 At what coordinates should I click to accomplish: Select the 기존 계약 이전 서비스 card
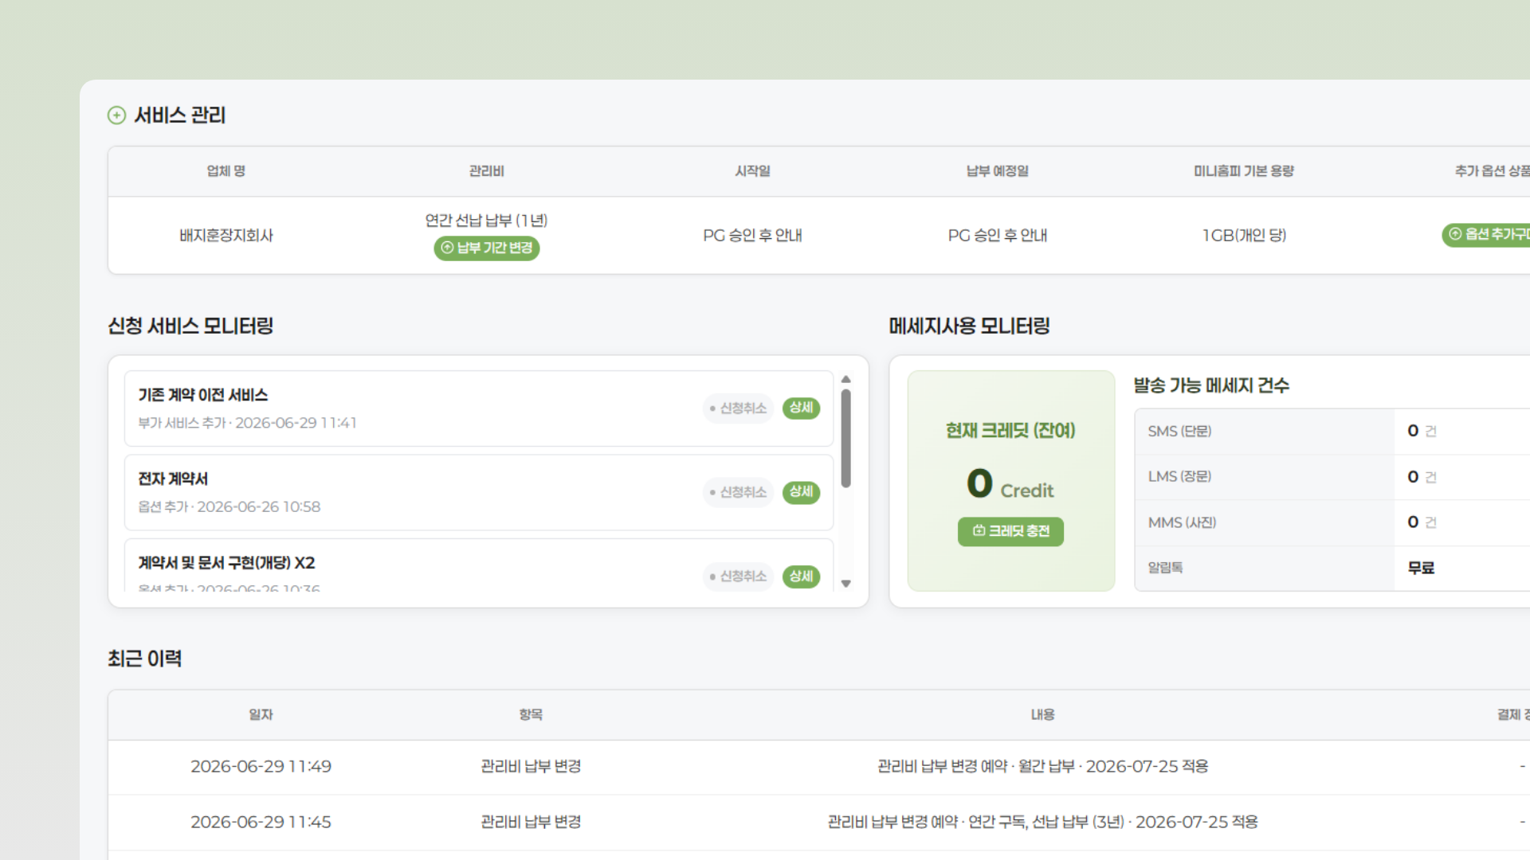479,408
